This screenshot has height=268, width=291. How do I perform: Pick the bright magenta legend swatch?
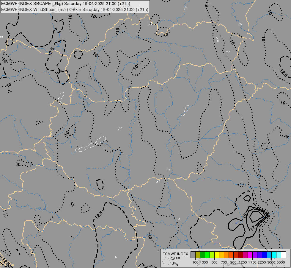[x=250, y=255]
